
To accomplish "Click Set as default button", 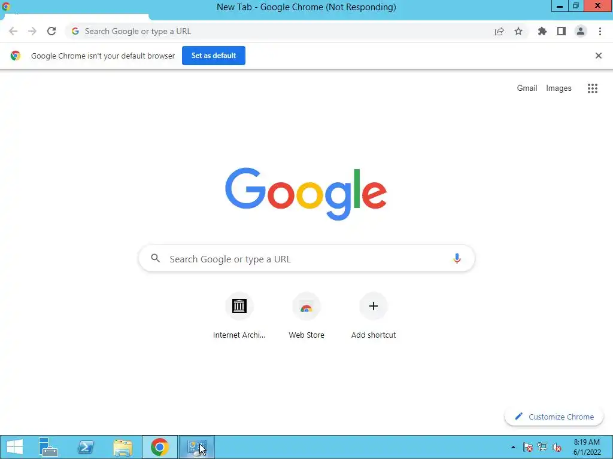I will click(214, 56).
